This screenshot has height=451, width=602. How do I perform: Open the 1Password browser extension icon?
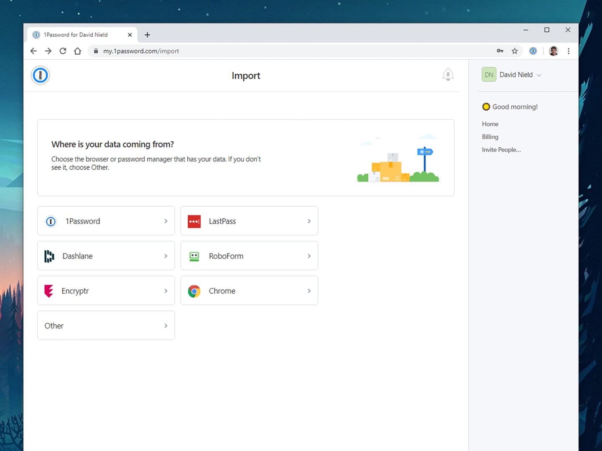[533, 51]
